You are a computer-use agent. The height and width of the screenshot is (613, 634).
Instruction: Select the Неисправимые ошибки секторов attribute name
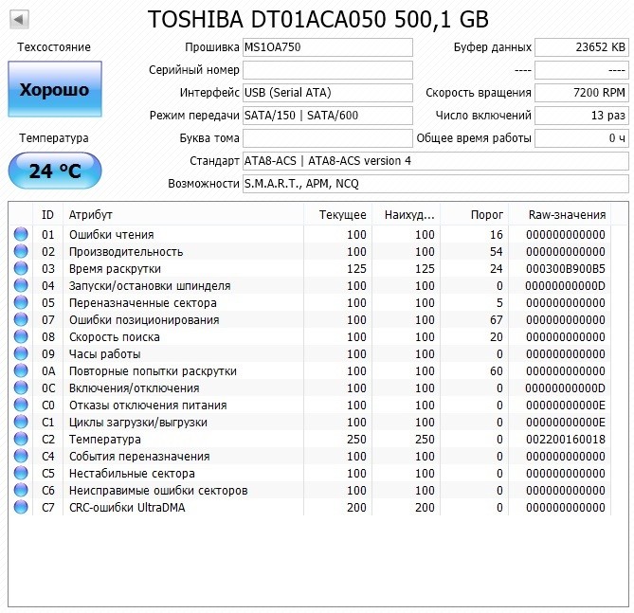[158, 491]
